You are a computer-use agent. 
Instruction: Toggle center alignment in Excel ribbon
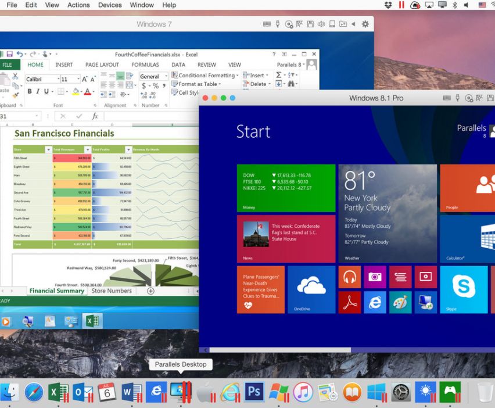[x=112, y=85]
